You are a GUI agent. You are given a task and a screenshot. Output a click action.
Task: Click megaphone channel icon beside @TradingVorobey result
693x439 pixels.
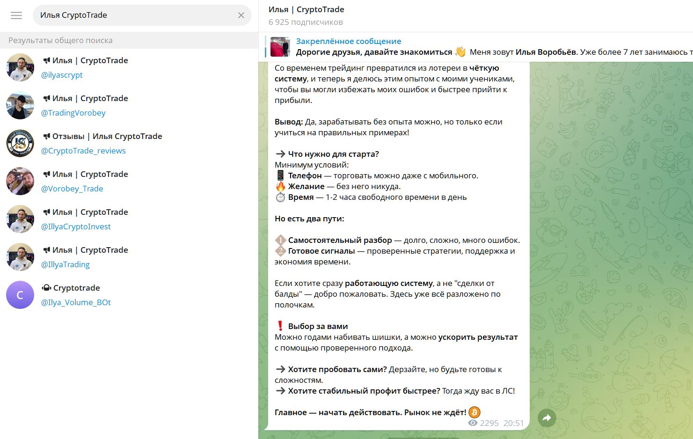pos(46,98)
